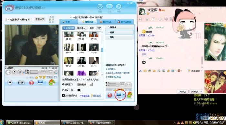226x125 pixels.
Task: Click the black background color swatch
Action: pos(79,90)
